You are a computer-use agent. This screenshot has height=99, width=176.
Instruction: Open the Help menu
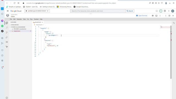click(x=41, y=19)
